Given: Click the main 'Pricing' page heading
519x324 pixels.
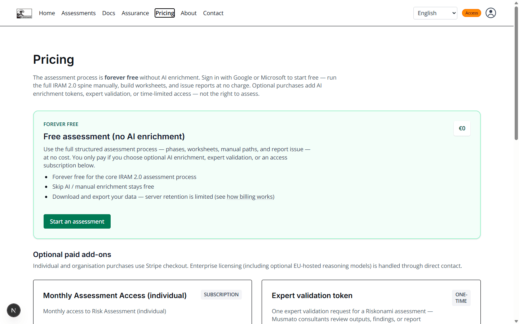Looking at the screenshot, I should (x=54, y=59).
